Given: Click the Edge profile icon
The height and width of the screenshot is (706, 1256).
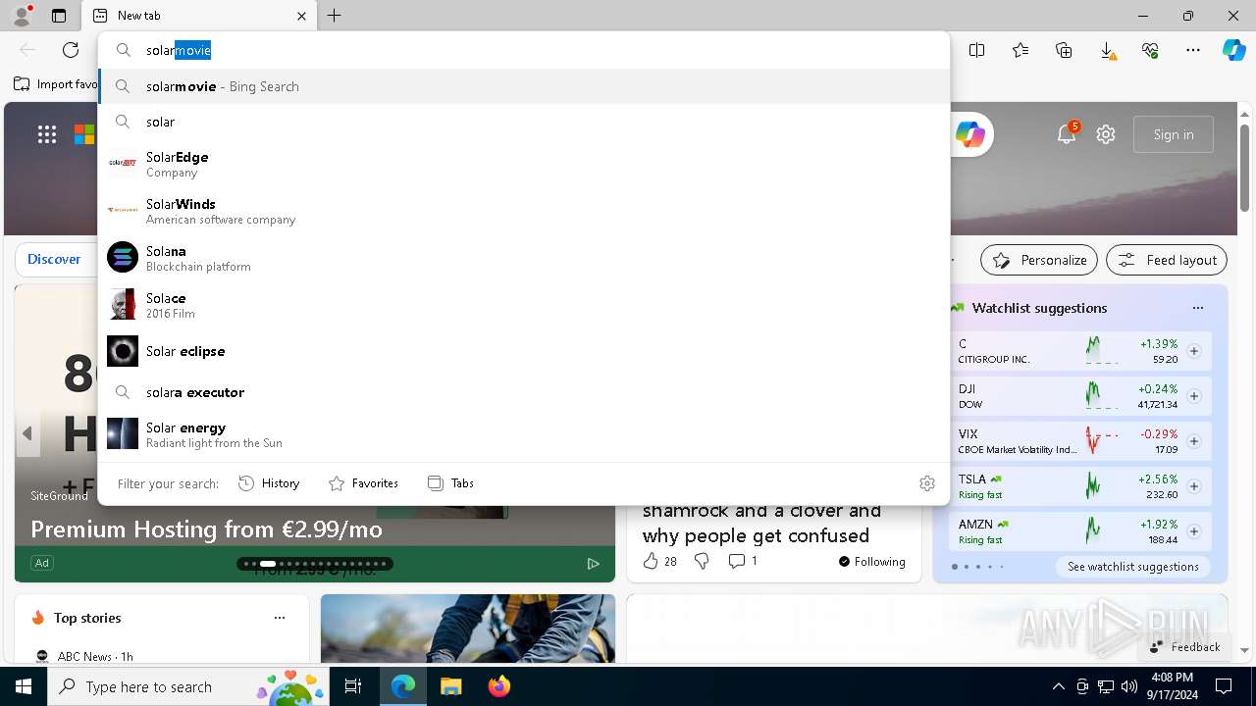Looking at the screenshot, I should [x=22, y=16].
